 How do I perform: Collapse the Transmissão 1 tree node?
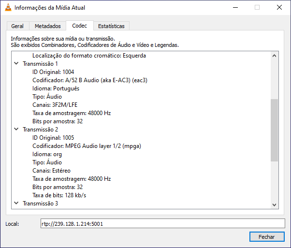click(16, 63)
